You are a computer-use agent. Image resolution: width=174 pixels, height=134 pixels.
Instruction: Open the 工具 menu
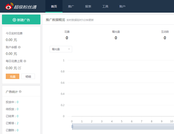coord(105,6)
